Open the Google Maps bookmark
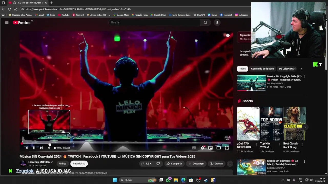The width and height of the screenshot is (328, 184). point(121,15)
